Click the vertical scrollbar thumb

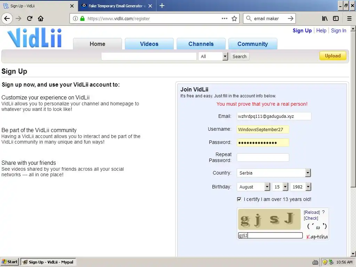(x=353, y=109)
